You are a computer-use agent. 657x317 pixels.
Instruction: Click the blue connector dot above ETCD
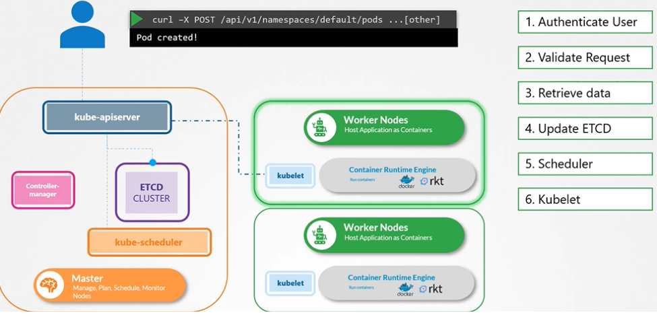[152, 163]
